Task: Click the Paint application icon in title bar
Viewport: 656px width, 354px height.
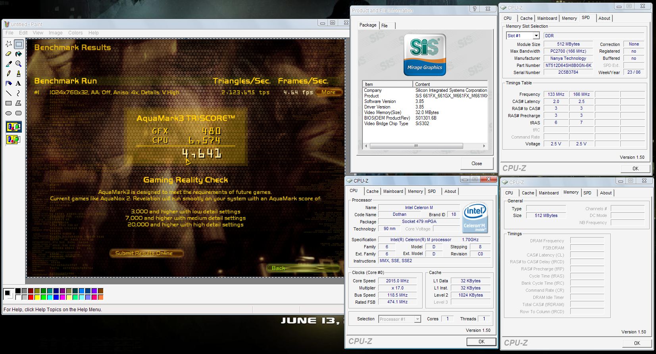Action: tap(6, 24)
